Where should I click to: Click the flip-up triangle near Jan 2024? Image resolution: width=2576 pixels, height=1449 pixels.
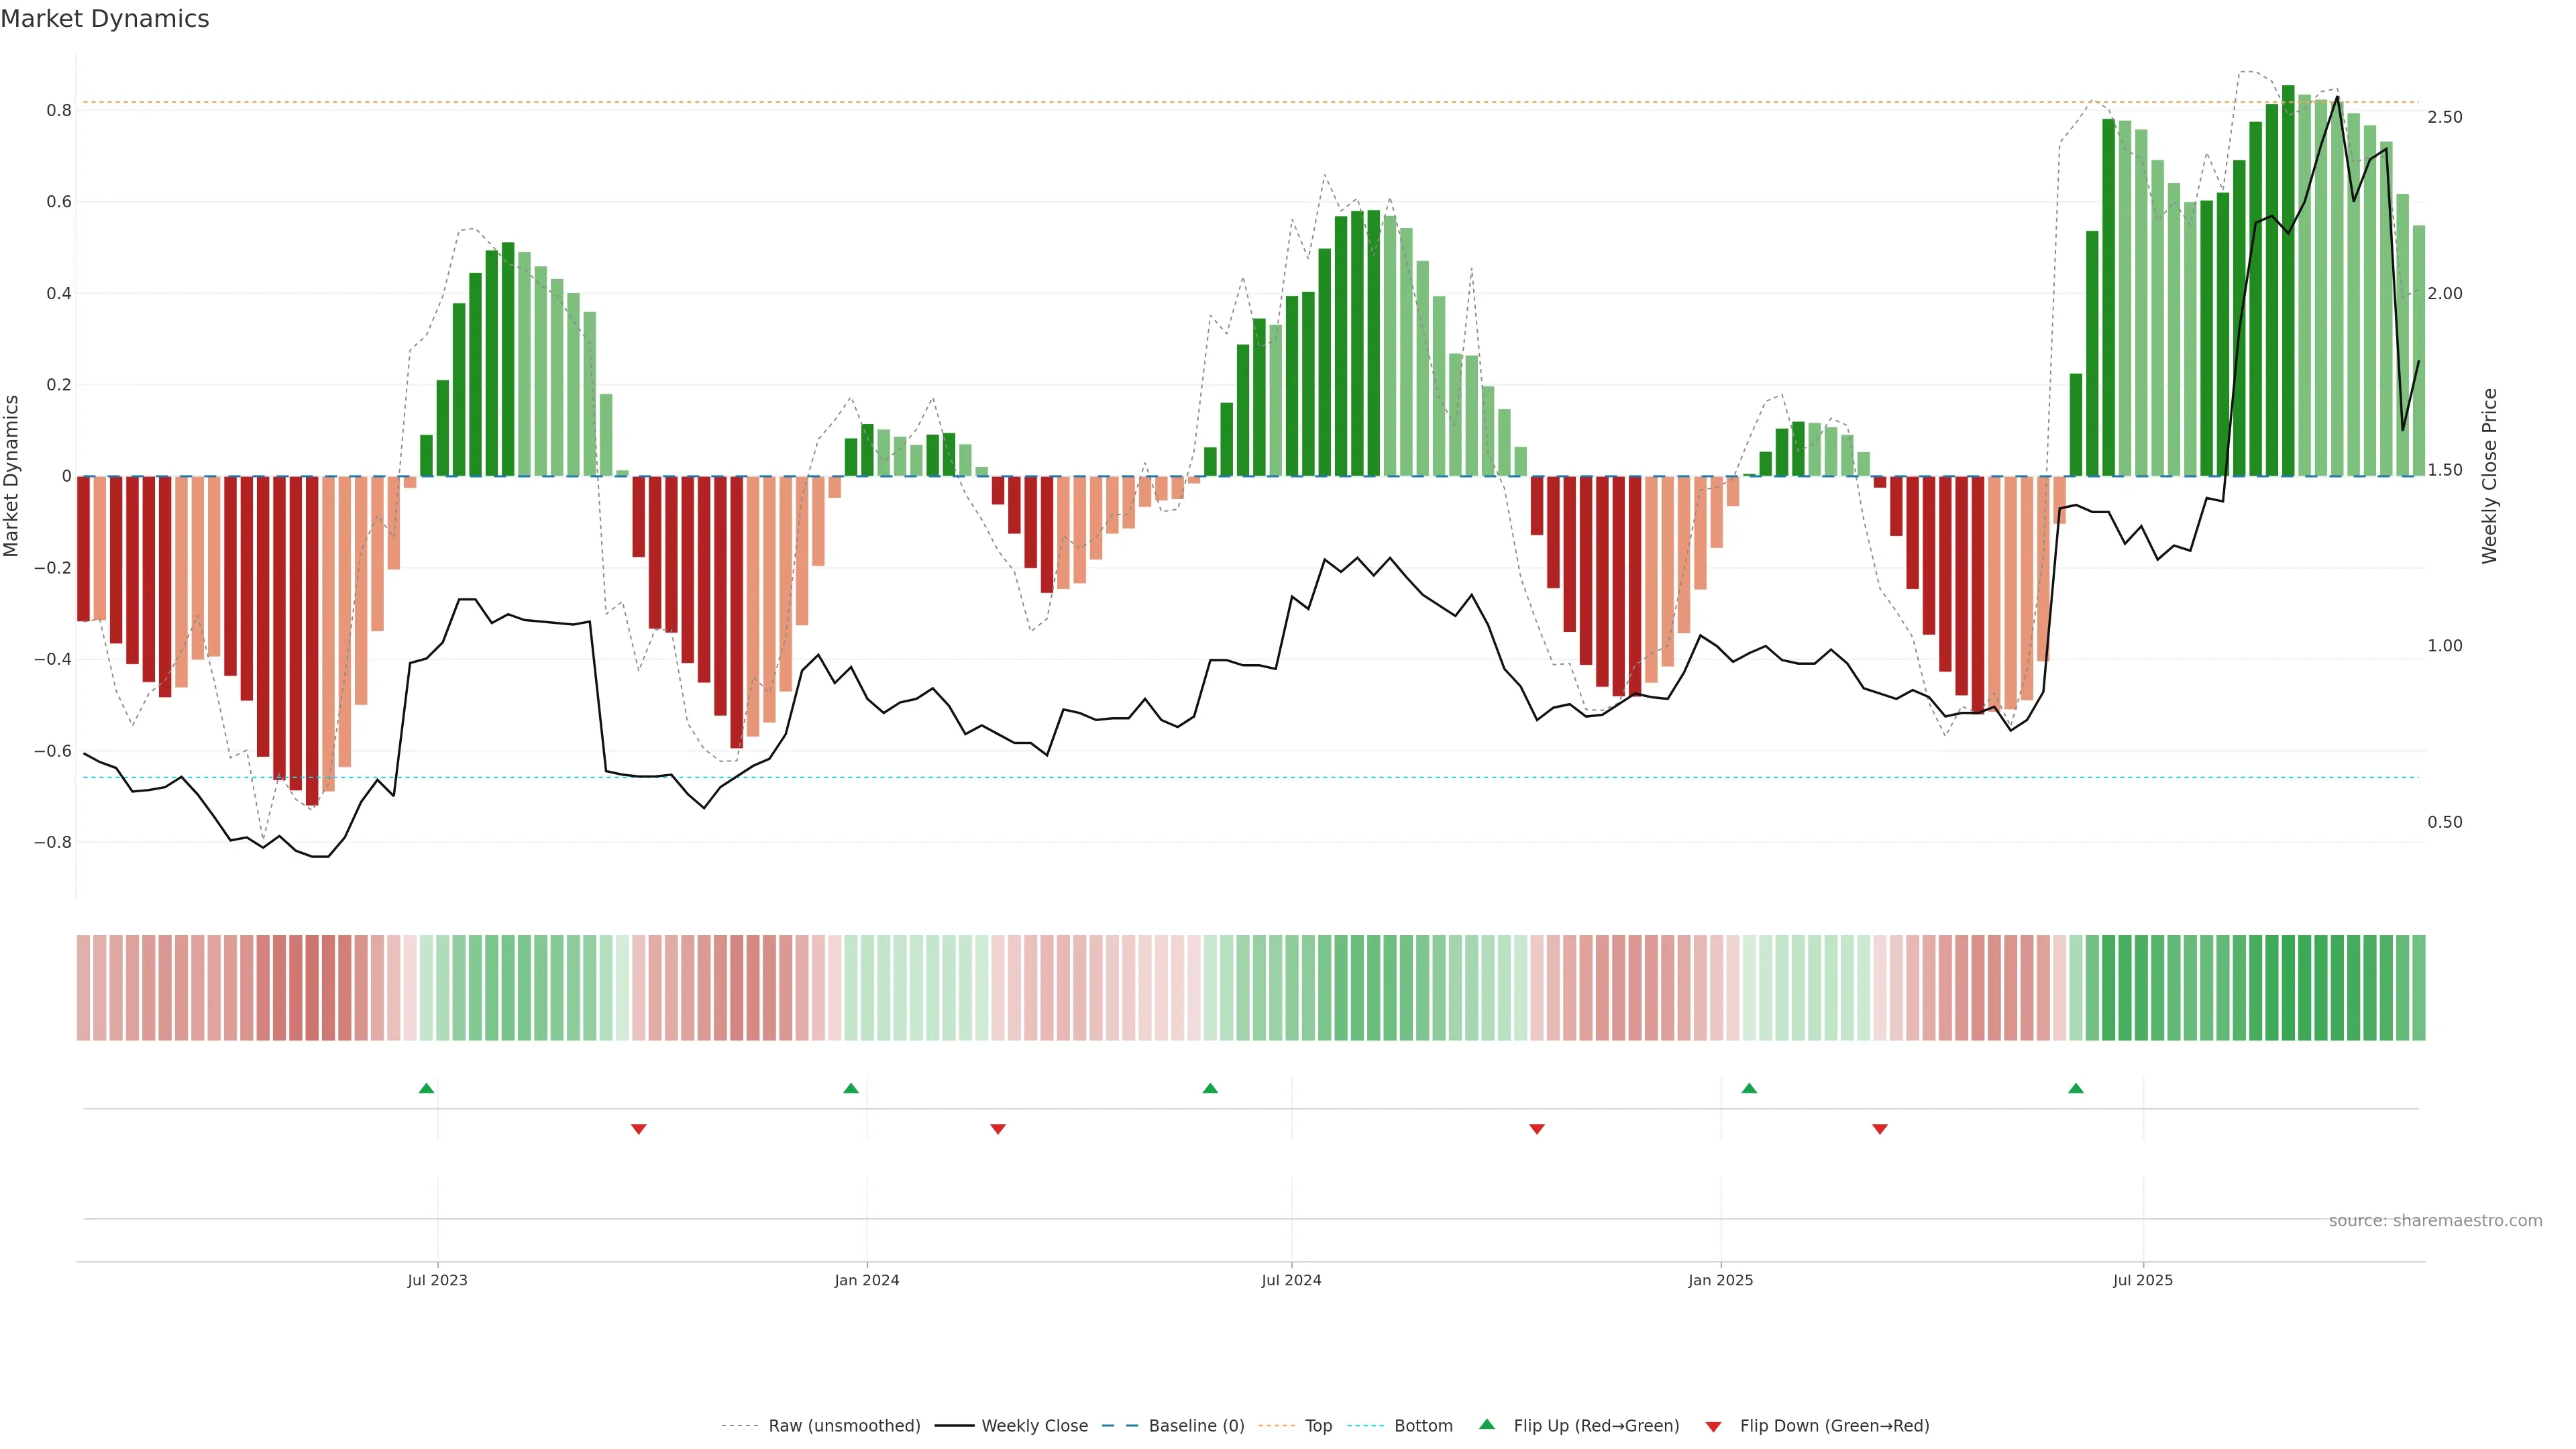click(x=851, y=1088)
